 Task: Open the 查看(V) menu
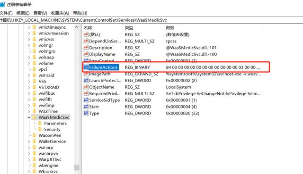coord(40,13)
